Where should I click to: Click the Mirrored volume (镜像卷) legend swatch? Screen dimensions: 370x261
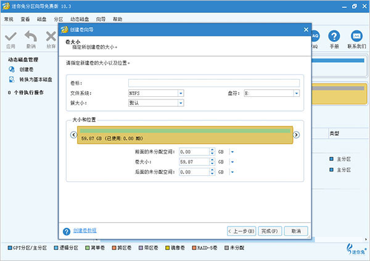[167, 248]
